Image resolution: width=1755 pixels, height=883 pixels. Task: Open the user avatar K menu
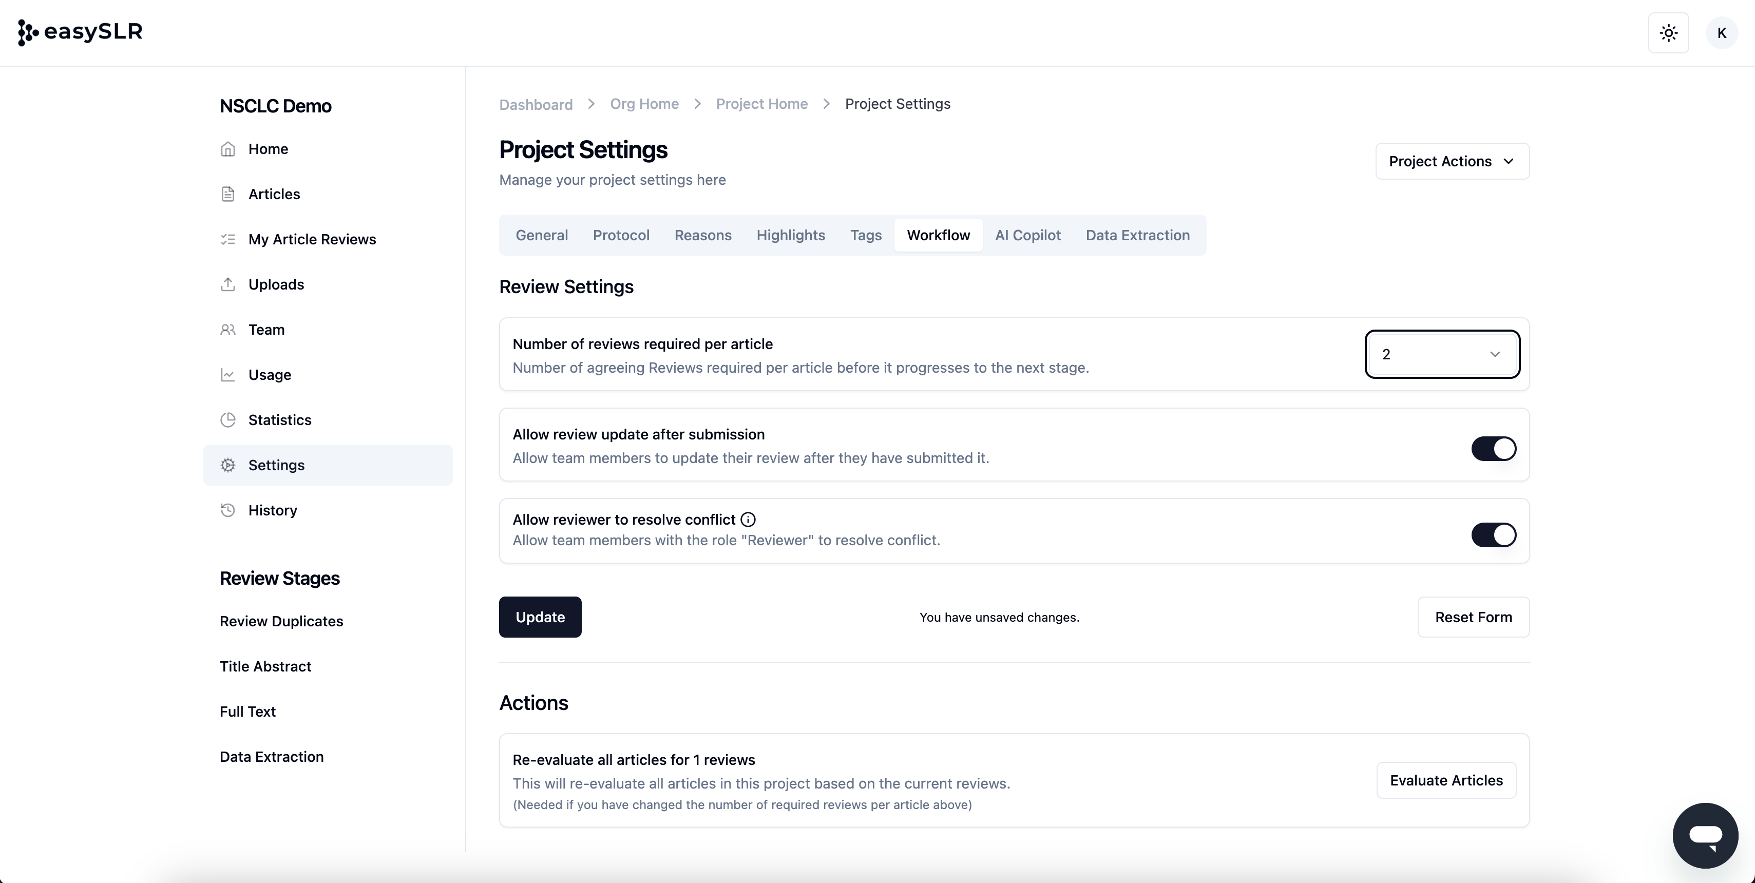[1722, 33]
